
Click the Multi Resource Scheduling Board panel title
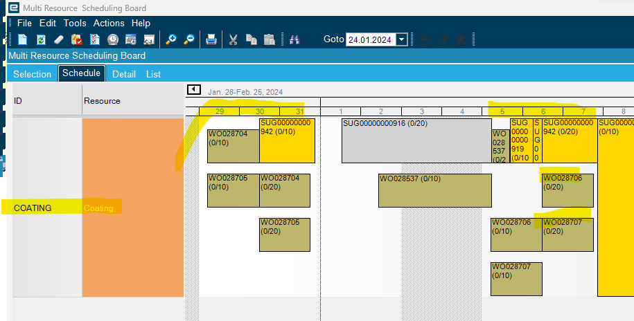(x=77, y=56)
